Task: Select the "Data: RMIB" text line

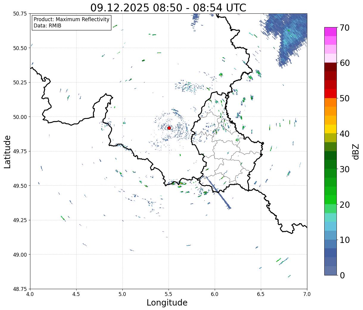Action: 47,26
